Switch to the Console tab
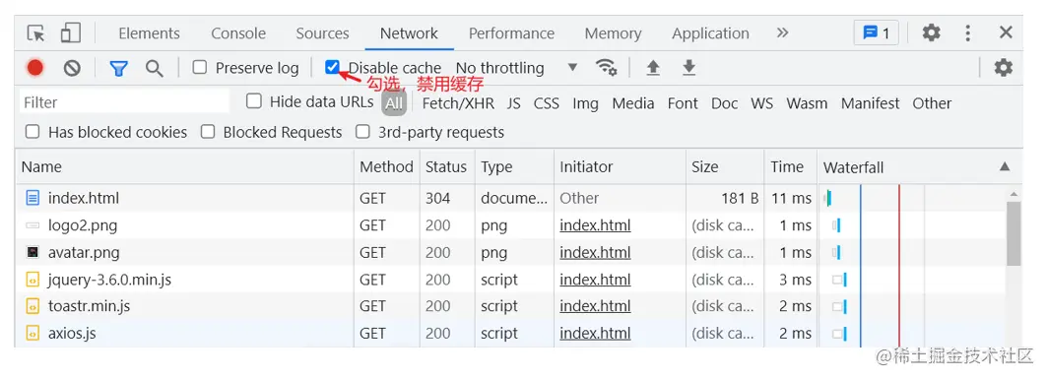The image size is (1048, 380). (x=238, y=33)
